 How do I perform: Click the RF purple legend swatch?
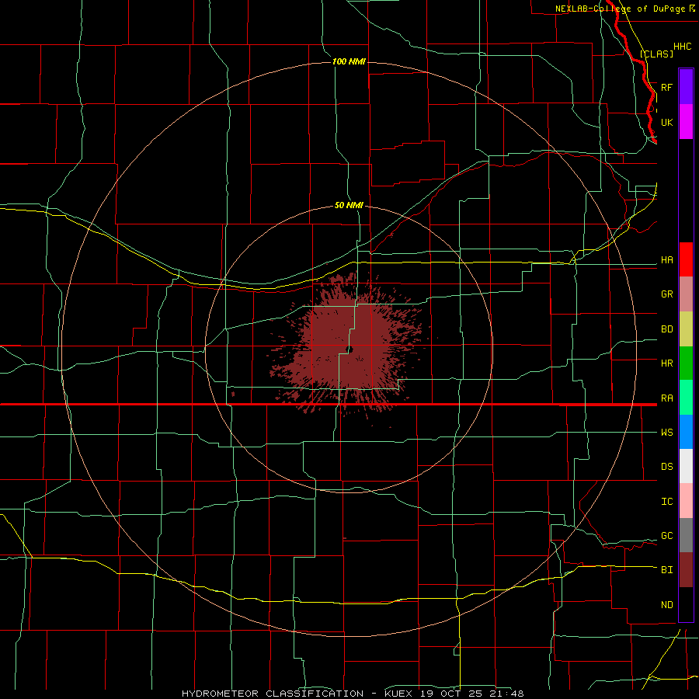(x=686, y=87)
